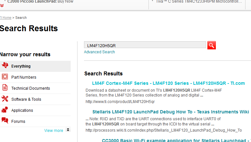The width and height of the screenshot is (251, 142).
Task: Open the Tiva C Series TM4C1233H6PM link
Action: point(199,2)
